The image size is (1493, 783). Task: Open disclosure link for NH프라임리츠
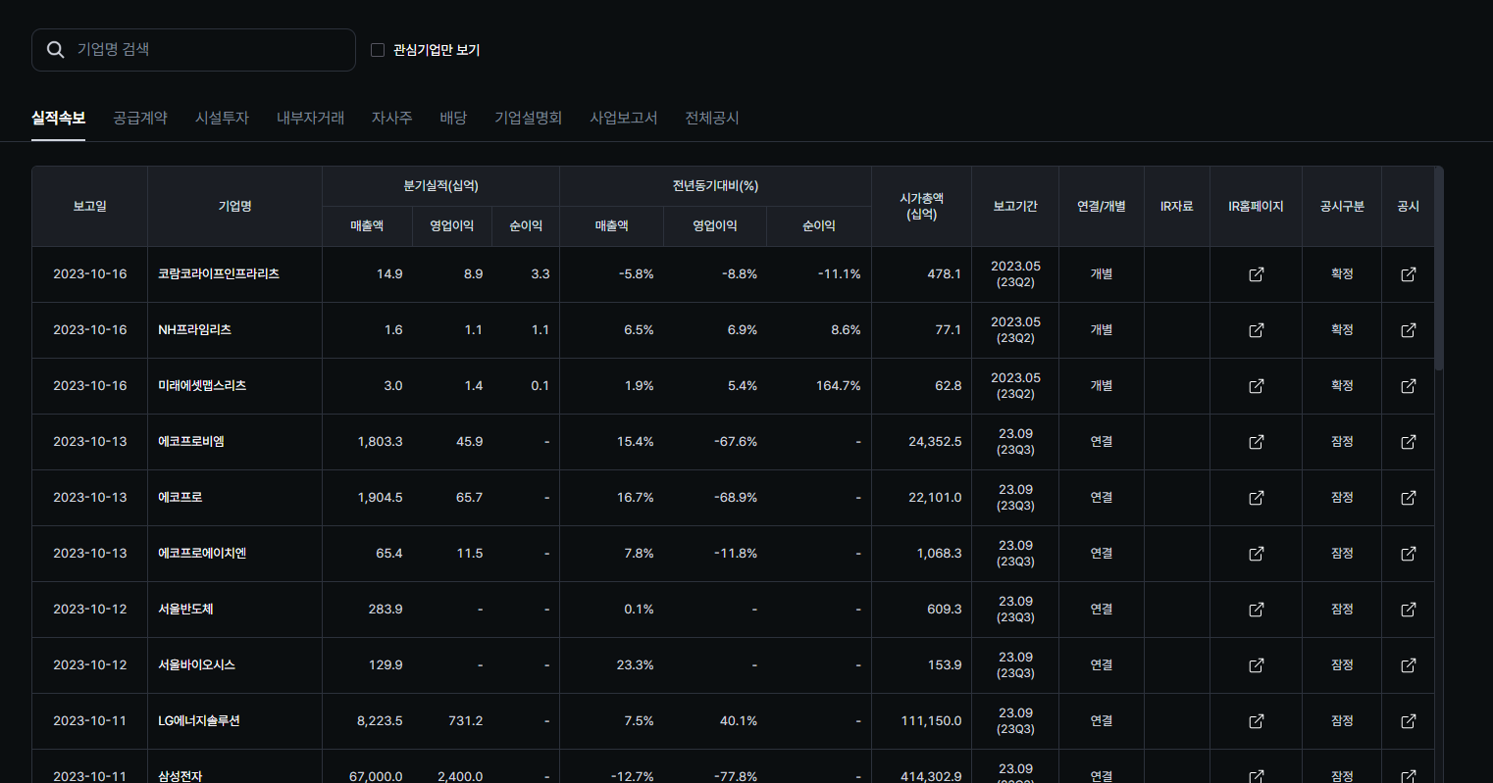click(1409, 330)
